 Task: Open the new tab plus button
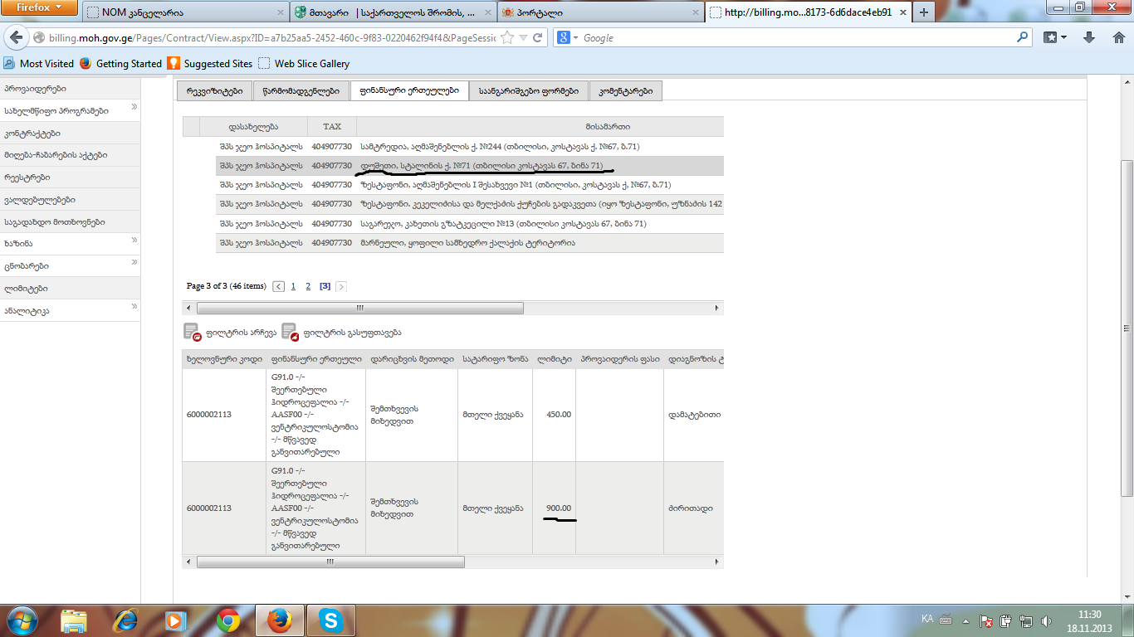pos(924,12)
